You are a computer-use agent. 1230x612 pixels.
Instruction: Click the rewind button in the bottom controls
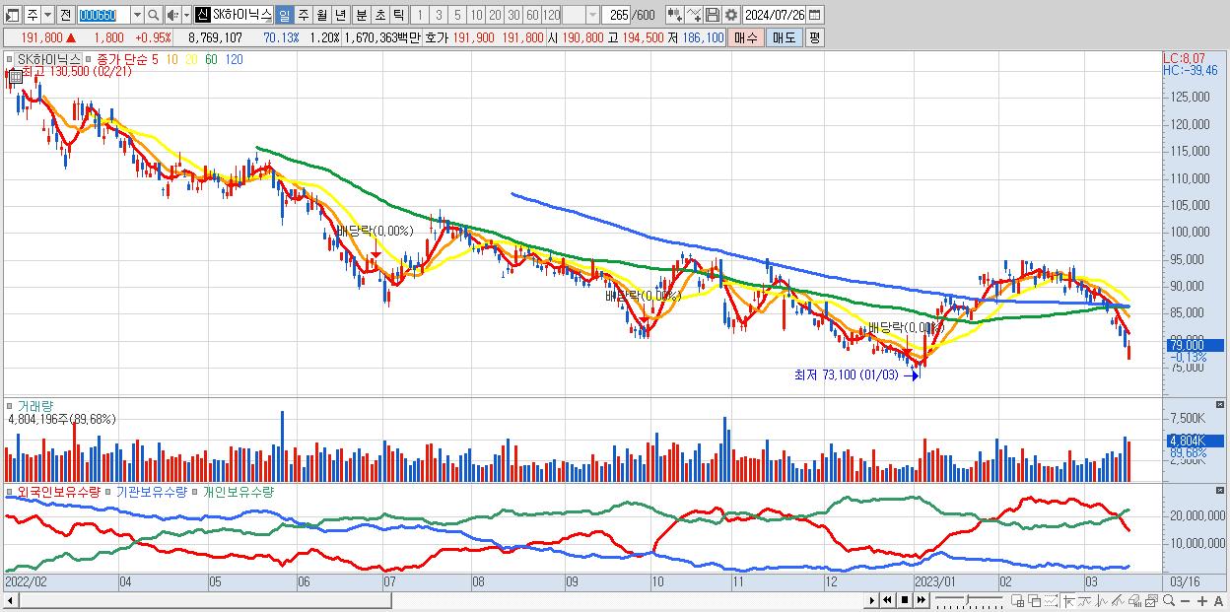[887, 600]
